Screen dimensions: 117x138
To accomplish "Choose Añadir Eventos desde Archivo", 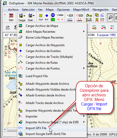I will coord(47,95).
